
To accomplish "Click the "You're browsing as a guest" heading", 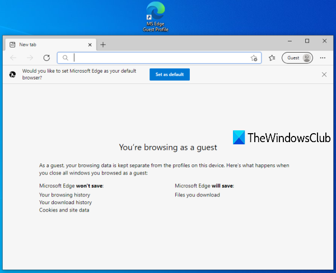I will tap(168, 147).
